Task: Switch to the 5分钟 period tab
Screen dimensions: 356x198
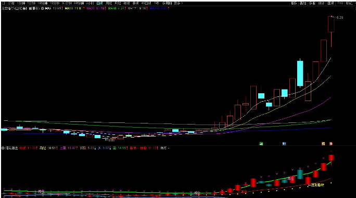Action: (31, 3)
